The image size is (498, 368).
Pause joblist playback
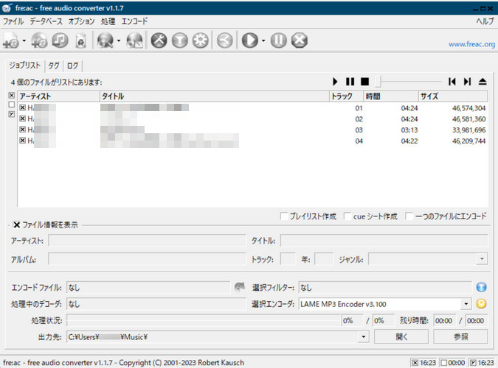[x=350, y=82]
